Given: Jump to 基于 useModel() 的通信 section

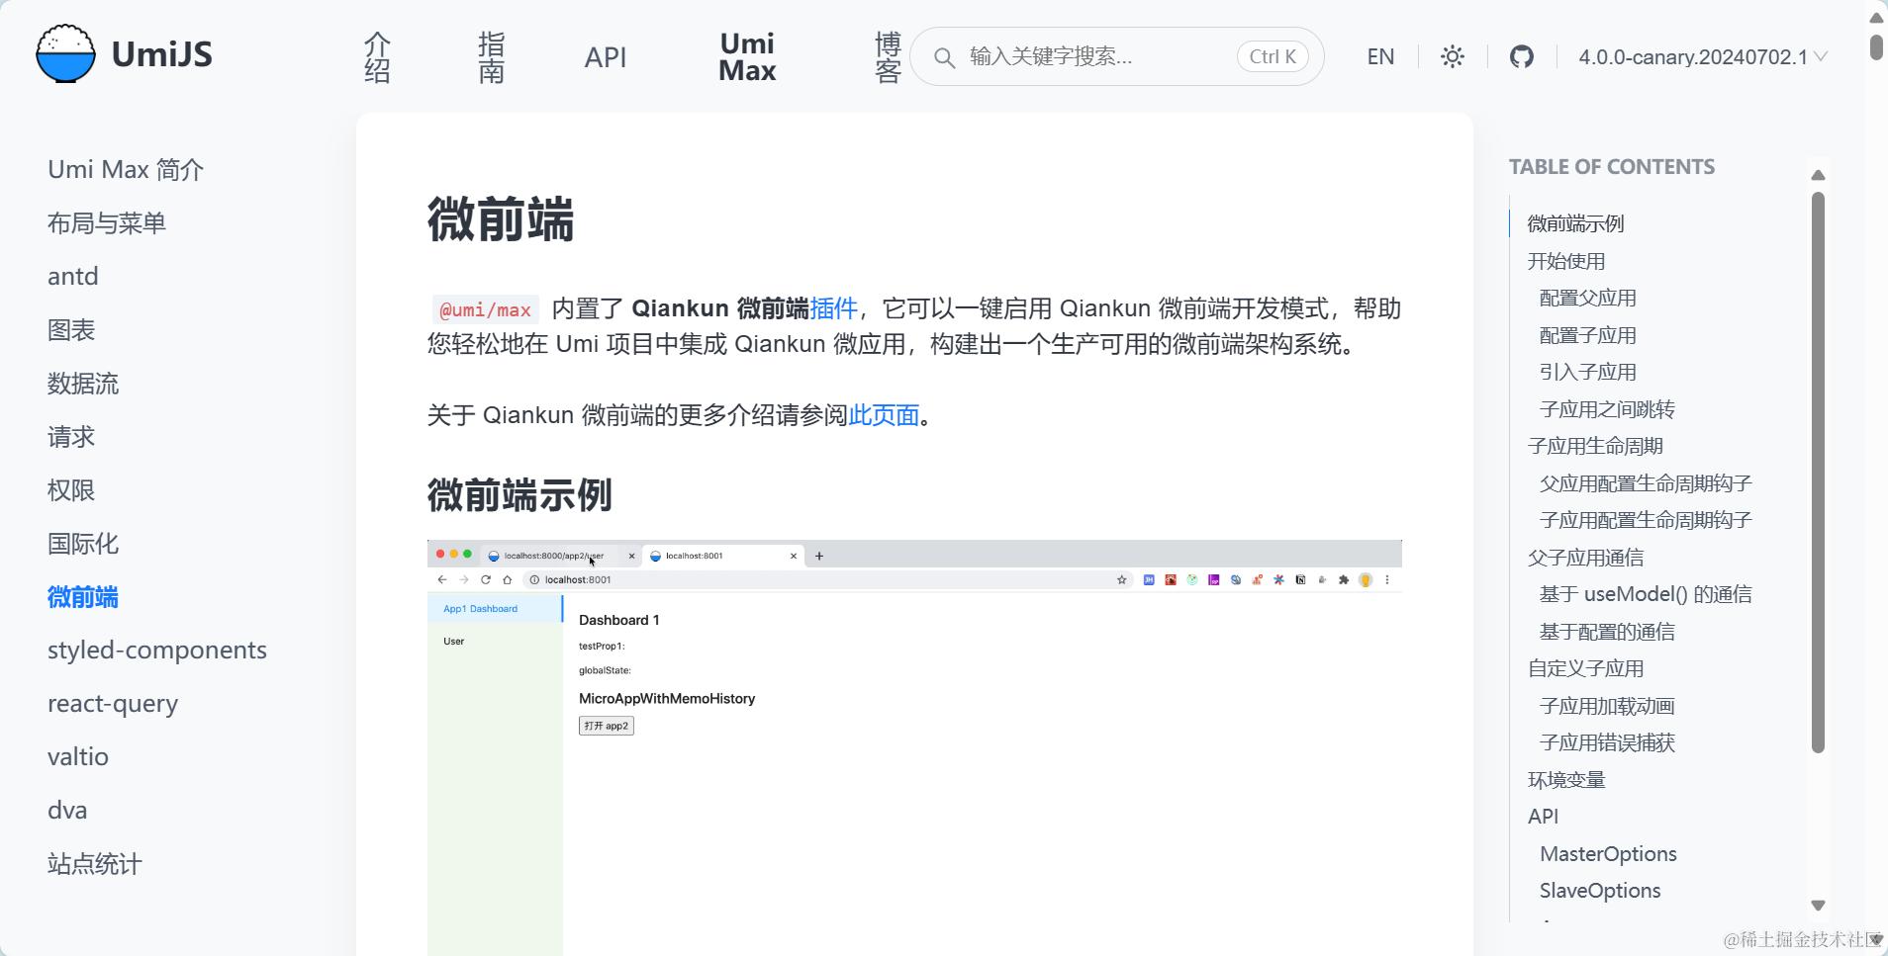Looking at the screenshot, I should [1646, 594].
